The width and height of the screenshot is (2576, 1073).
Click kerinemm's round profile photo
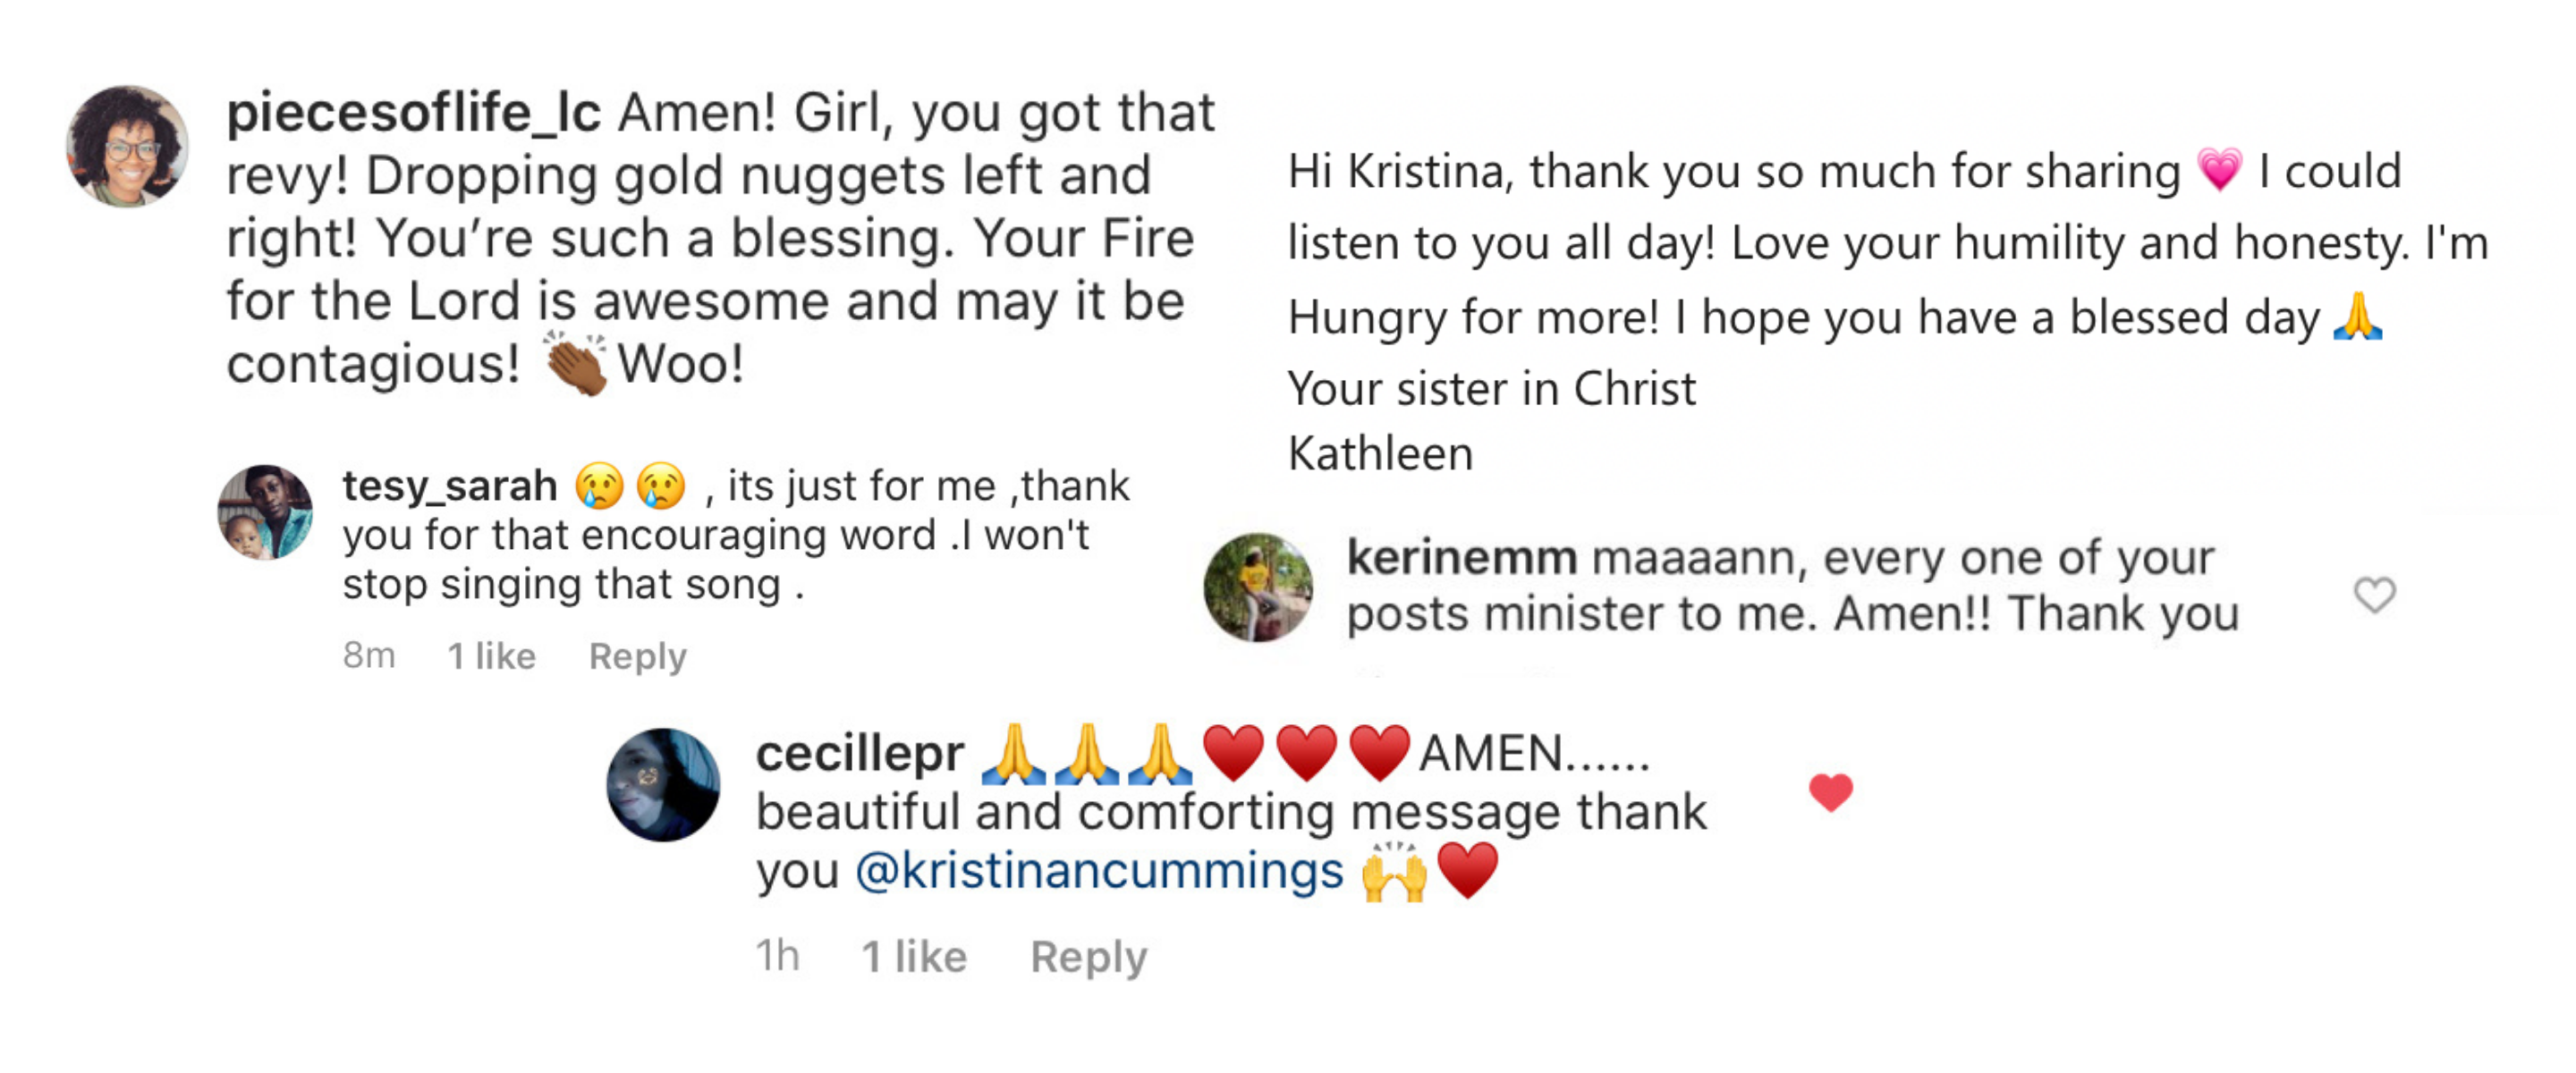[1258, 587]
